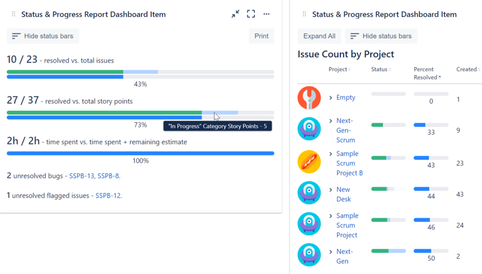The width and height of the screenshot is (482, 274).
Task: Click the In Progress segment of story points bar
Action: coord(220,113)
